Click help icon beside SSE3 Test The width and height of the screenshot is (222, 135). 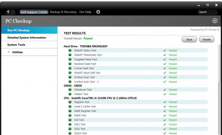point(70,129)
